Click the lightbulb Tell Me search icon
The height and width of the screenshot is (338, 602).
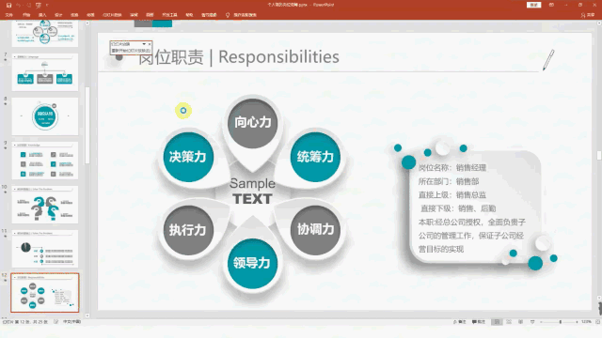[x=228, y=15]
